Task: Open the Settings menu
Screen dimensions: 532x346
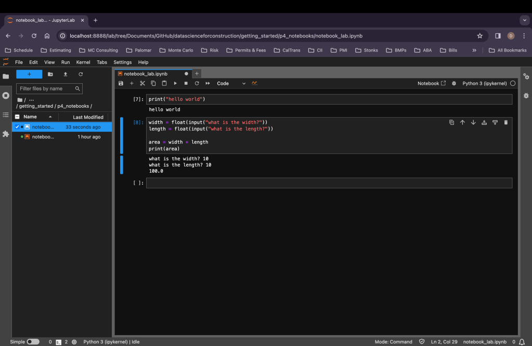Action: (122, 62)
